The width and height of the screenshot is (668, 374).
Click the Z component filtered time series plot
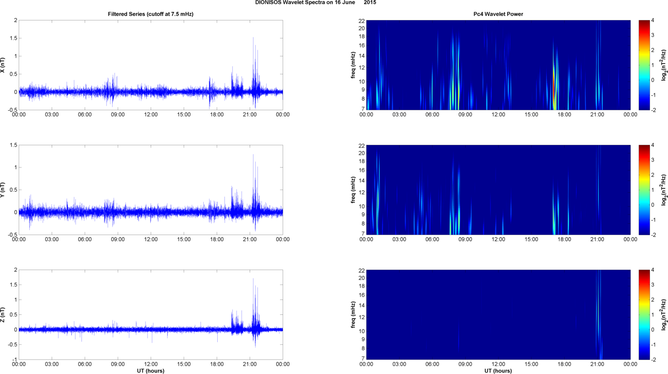point(151,314)
